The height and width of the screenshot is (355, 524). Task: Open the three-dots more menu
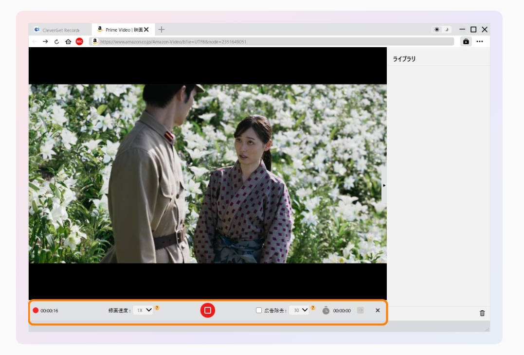pyautogui.click(x=480, y=41)
